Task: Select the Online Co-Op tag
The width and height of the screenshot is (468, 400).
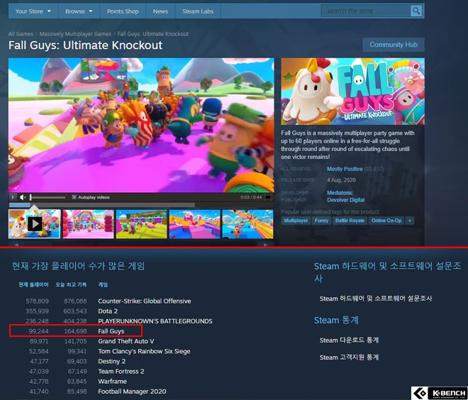Action: [386, 221]
